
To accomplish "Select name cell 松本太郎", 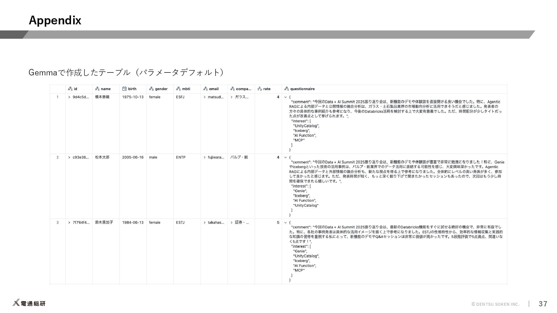I will (x=102, y=157).
